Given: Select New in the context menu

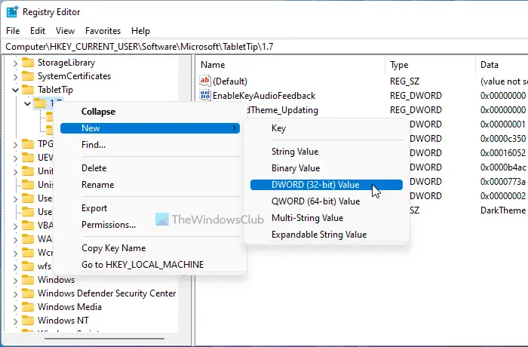Looking at the screenshot, I should tap(150, 128).
